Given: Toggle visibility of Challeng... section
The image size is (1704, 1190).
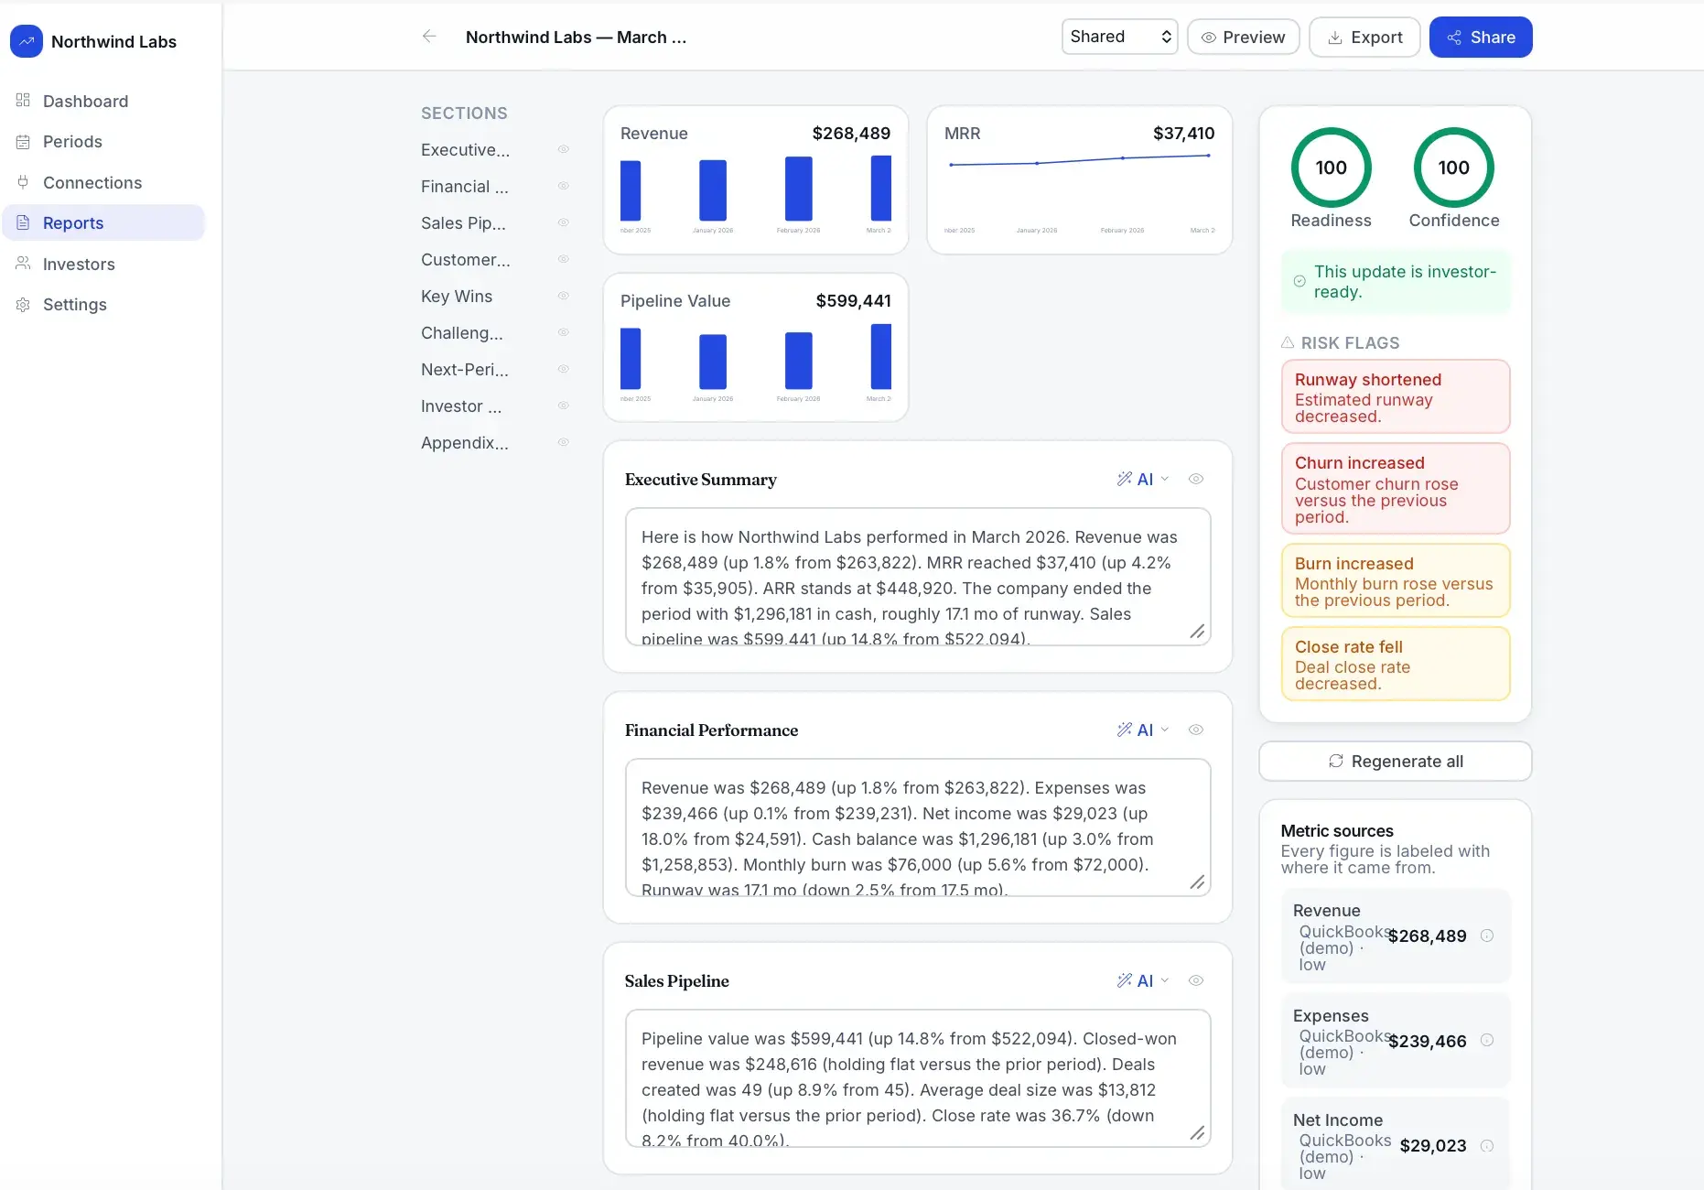Looking at the screenshot, I should 564,332.
